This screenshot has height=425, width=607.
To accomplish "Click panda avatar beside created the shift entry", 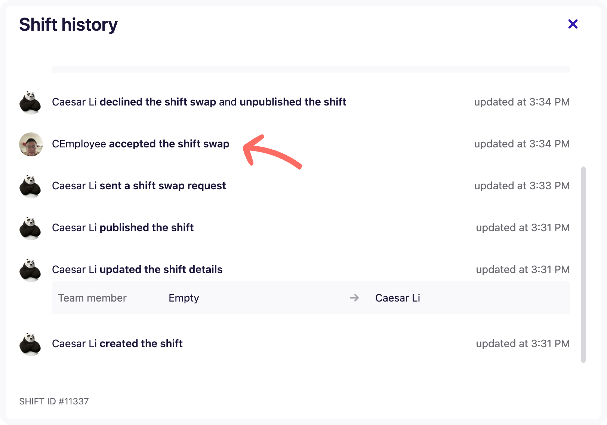I will click(30, 344).
